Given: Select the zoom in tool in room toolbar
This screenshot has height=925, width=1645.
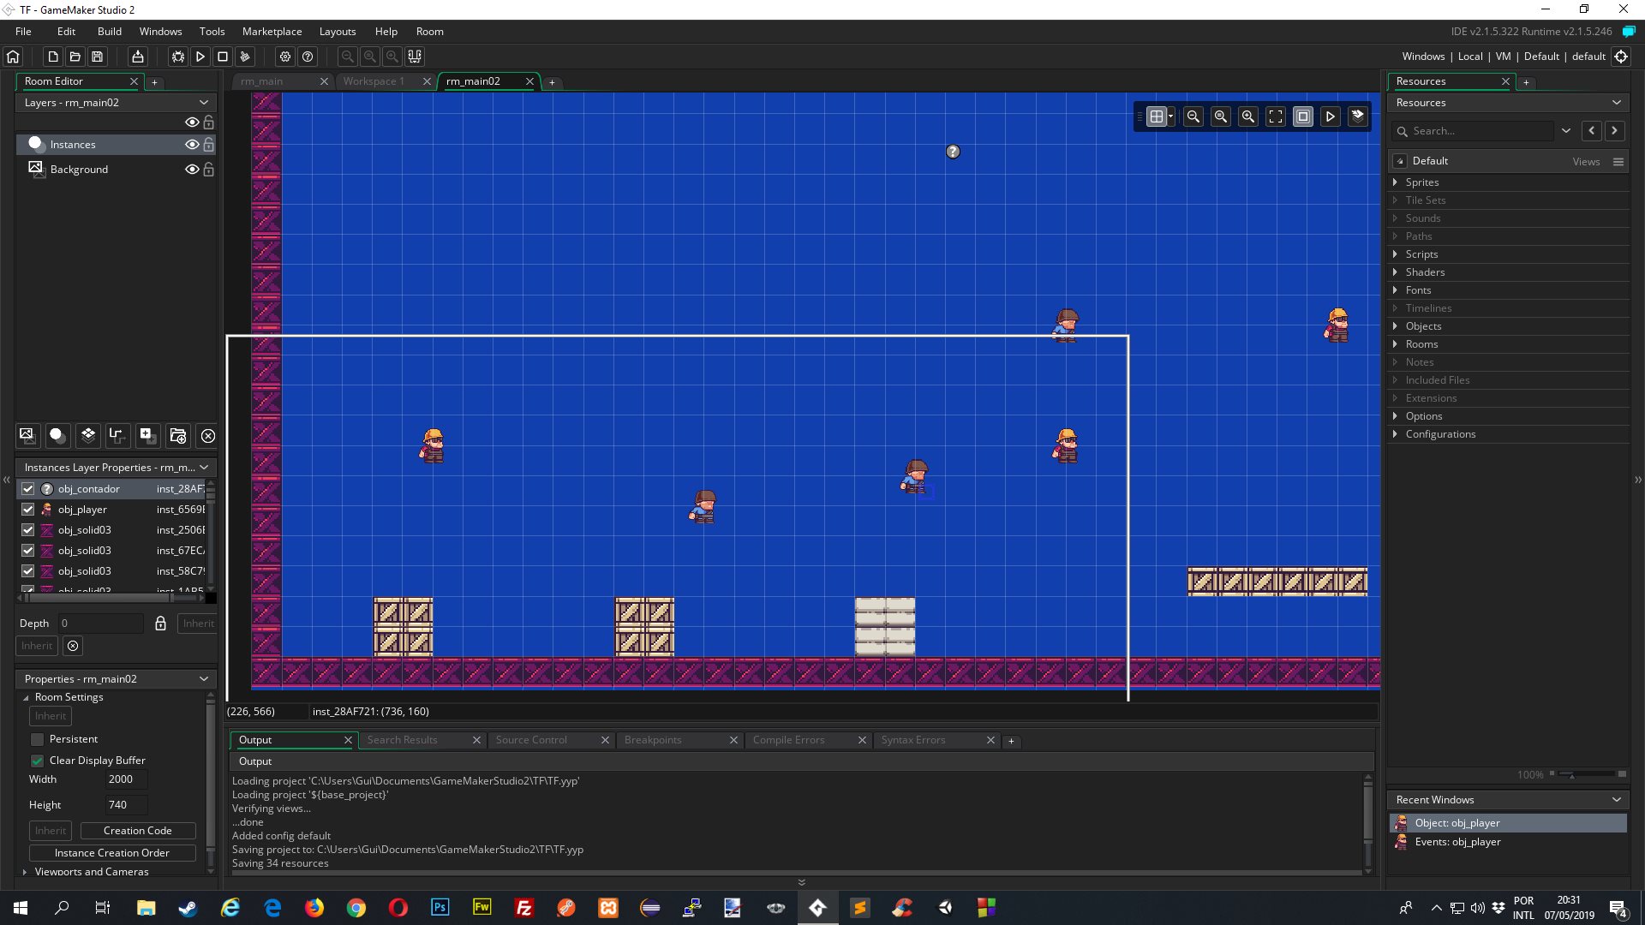Looking at the screenshot, I should (1247, 116).
